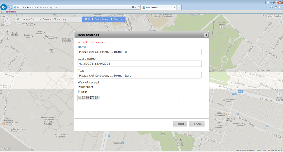Select the Street View pegman icon
Screen dimensions: 283x152
pos(7,32)
